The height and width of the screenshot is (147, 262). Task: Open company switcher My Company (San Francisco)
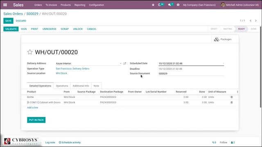click(x=199, y=5)
